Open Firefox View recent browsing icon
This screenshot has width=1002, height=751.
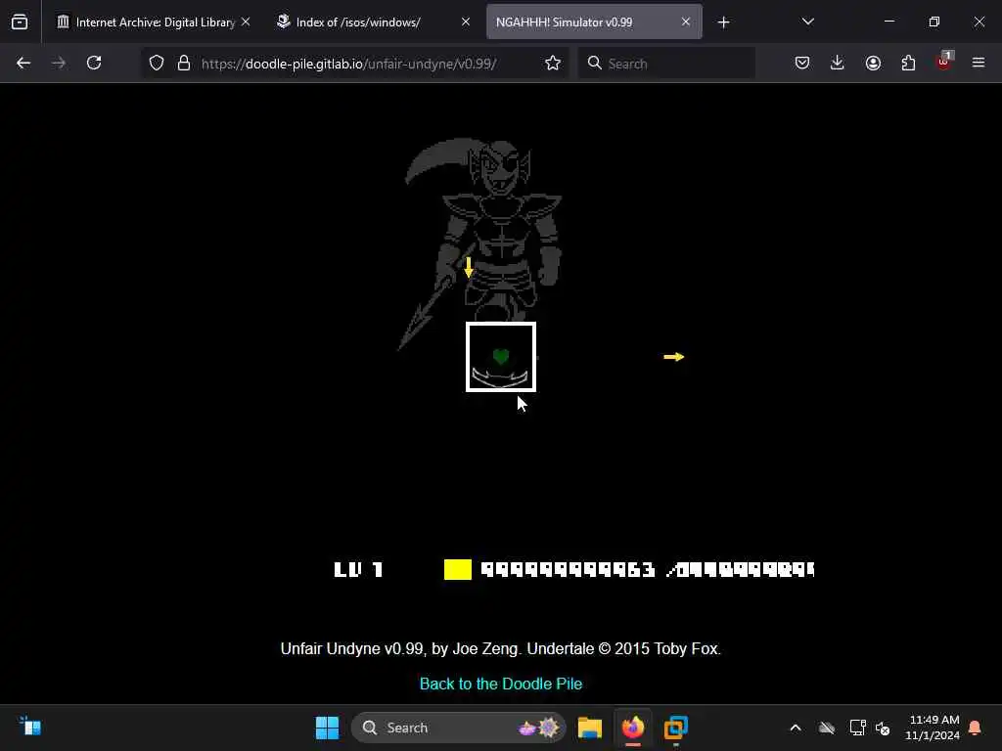20,22
